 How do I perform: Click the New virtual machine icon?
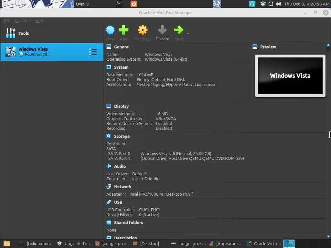point(110,30)
